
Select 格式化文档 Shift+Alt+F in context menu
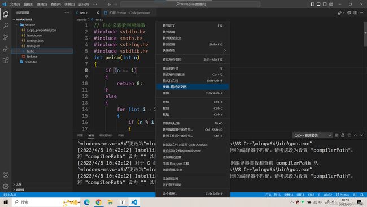tap(193, 81)
